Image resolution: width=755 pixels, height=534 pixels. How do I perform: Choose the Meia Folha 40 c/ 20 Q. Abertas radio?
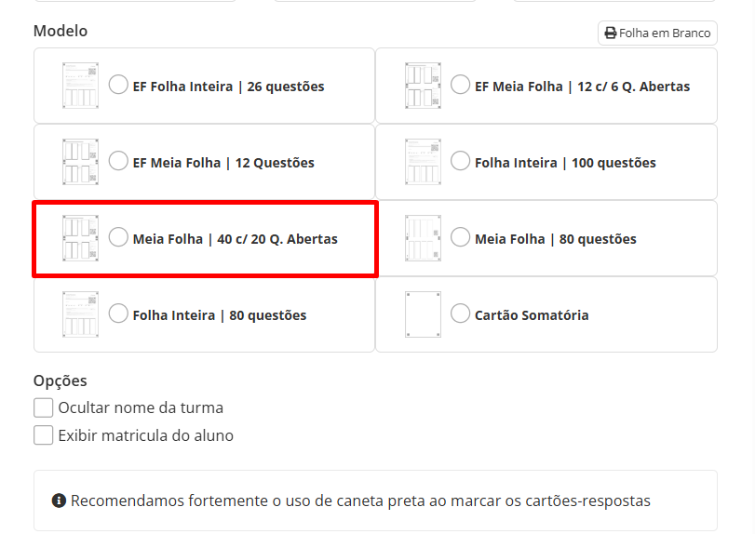tap(118, 236)
